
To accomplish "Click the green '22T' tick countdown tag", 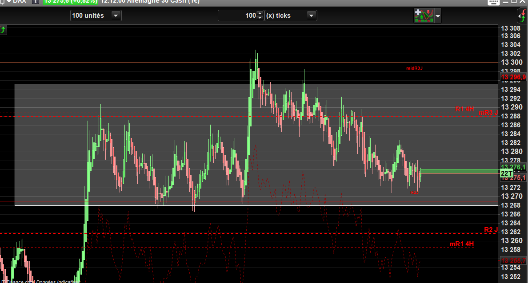I will (x=507, y=173).
